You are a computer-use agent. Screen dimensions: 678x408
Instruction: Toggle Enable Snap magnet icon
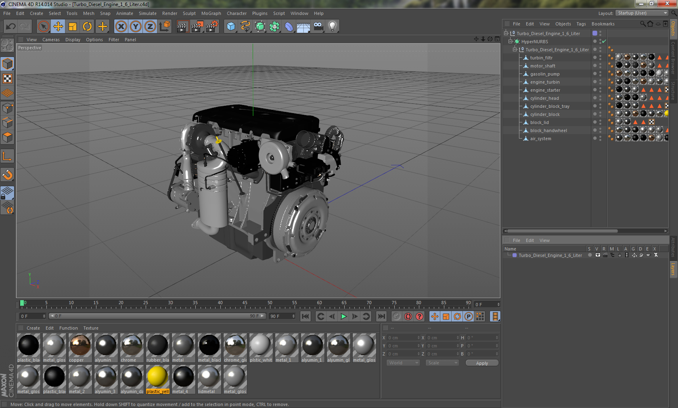click(7, 175)
